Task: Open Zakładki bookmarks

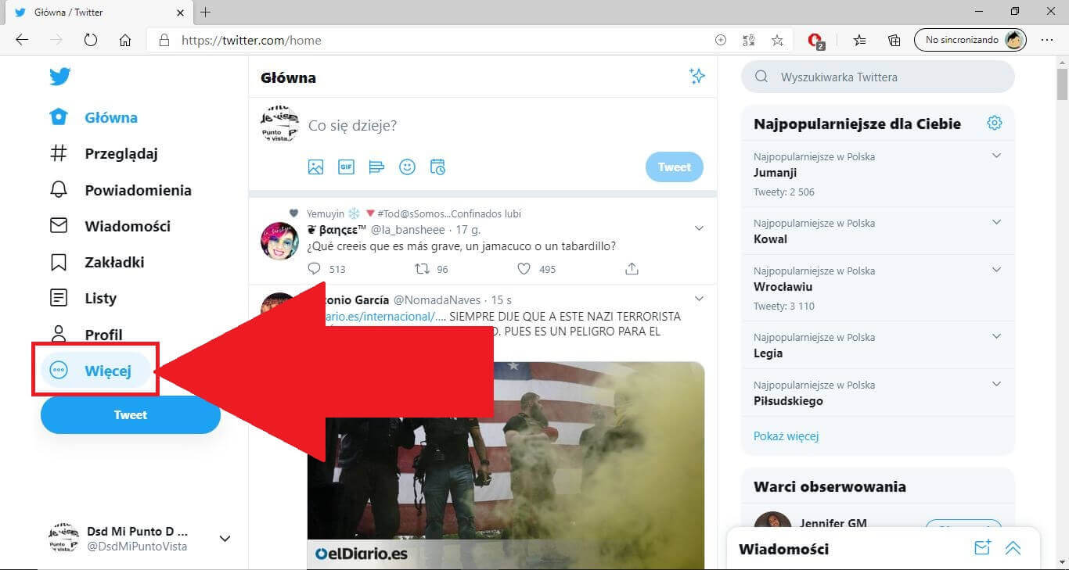Action: (97, 262)
